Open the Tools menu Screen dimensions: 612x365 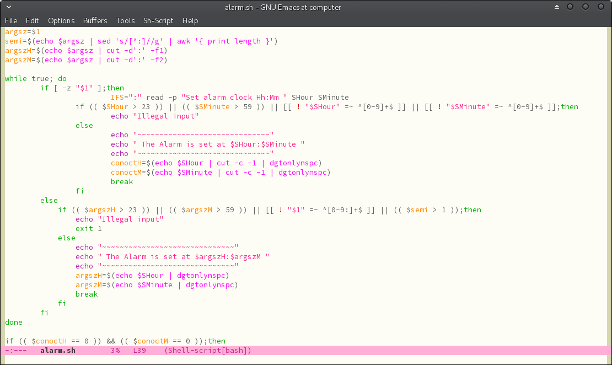(x=125, y=20)
